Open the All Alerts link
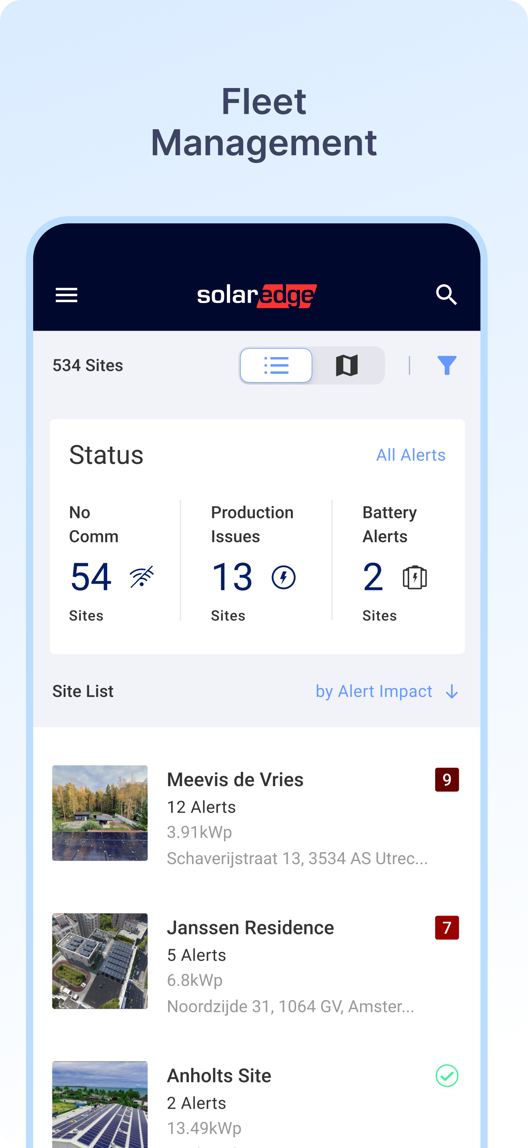Viewport: 528px width, 1148px height. [x=410, y=455]
